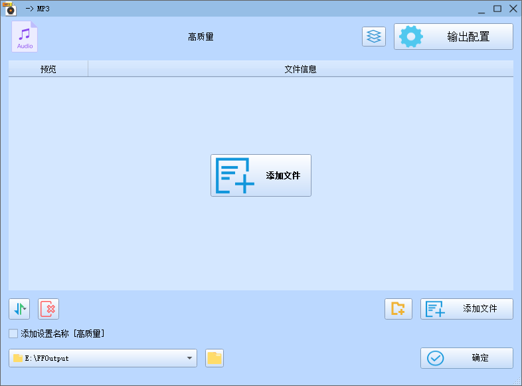Open the stacked layers presets icon
The width and height of the screenshot is (522, 386).
pos(374,37)
